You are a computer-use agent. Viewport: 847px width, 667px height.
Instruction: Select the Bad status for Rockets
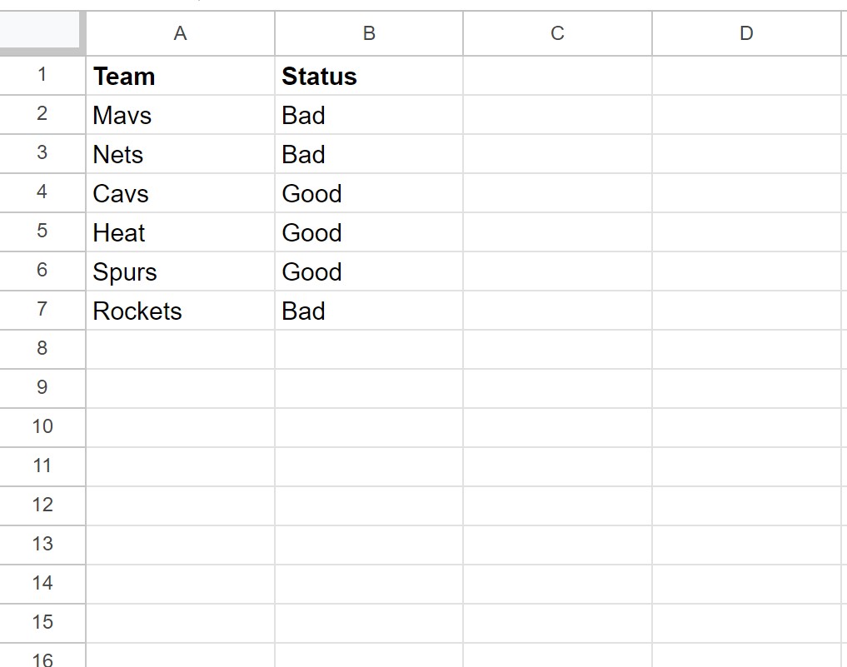tap(369, 311)
